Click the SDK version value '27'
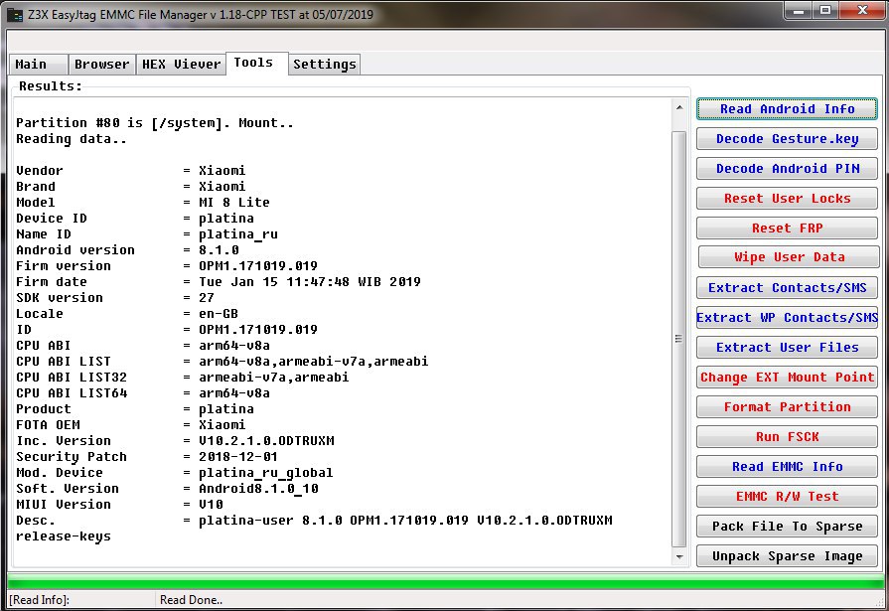The image size is (889, 611). (x=207, y=298)
